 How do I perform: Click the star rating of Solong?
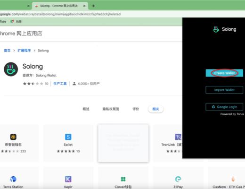coord(33,84)
